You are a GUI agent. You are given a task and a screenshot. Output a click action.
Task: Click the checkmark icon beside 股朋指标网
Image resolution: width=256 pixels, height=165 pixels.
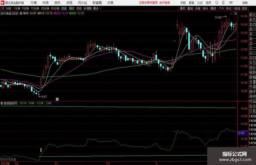[x=2, y=103]
